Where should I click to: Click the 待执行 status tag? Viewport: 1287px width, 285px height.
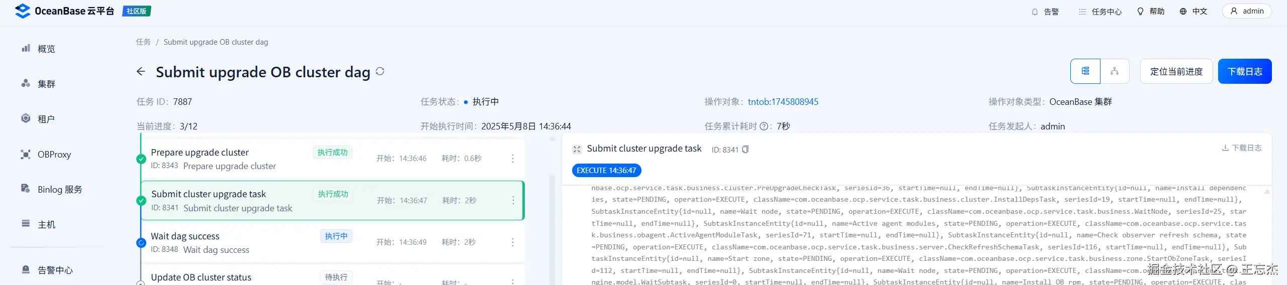point(336,277)
